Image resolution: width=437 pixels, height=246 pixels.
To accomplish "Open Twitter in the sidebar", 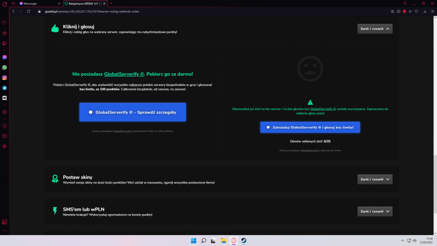I will [4, 88].
